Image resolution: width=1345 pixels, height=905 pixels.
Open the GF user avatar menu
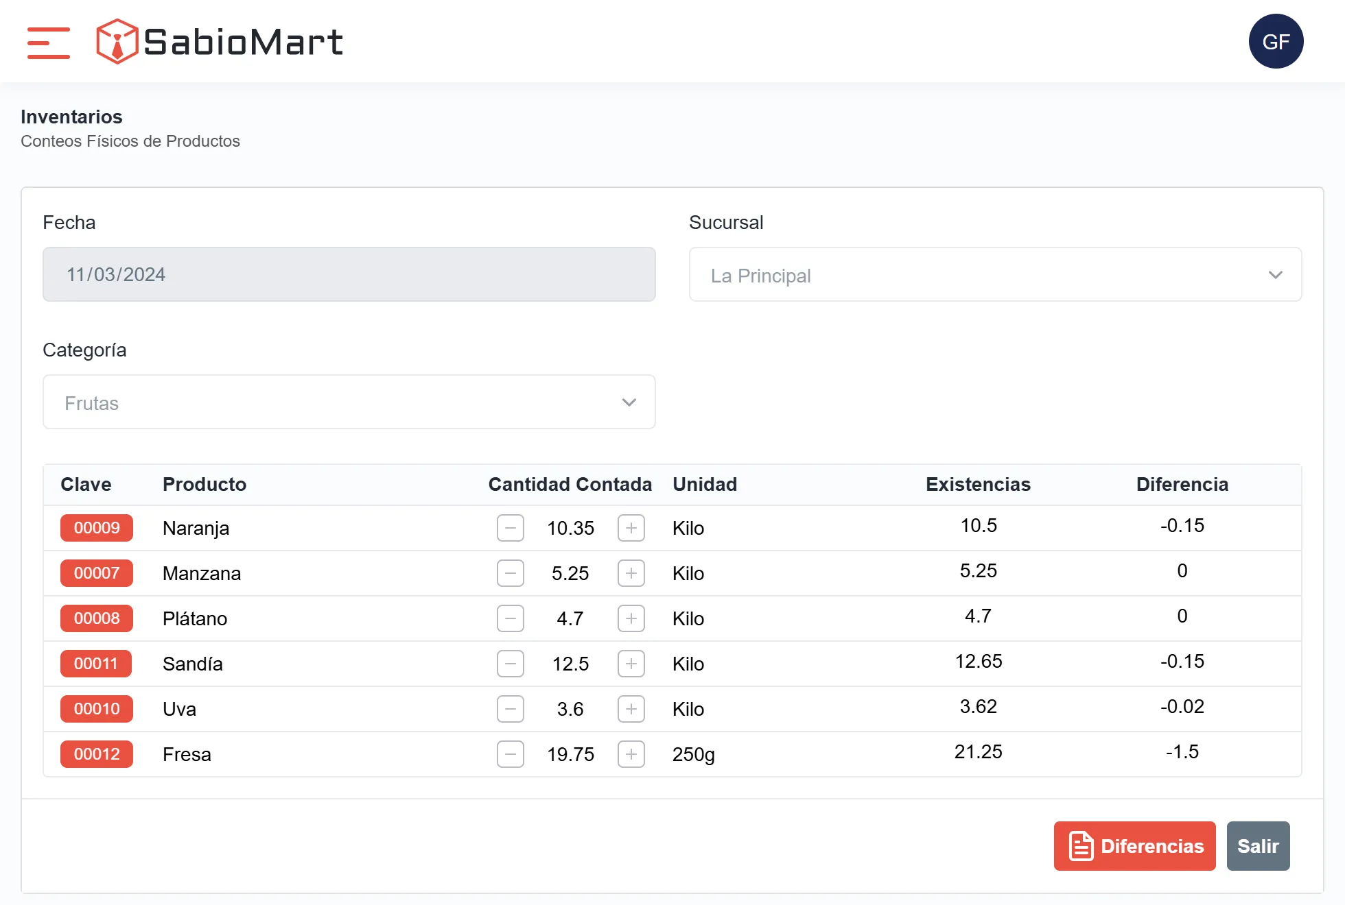pos(1275,41)
